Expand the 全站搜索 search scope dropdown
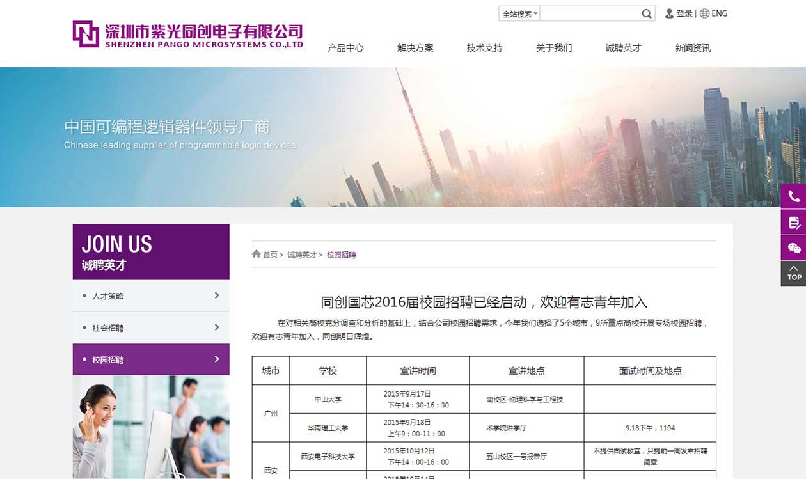The image size is (806, 479). (519, 13)
